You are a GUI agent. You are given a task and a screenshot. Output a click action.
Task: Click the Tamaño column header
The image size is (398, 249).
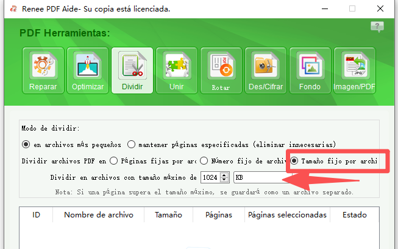tap(169, 215)
